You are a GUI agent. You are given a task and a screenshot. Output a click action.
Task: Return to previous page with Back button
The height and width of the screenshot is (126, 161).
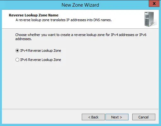(x=93, y=117)
